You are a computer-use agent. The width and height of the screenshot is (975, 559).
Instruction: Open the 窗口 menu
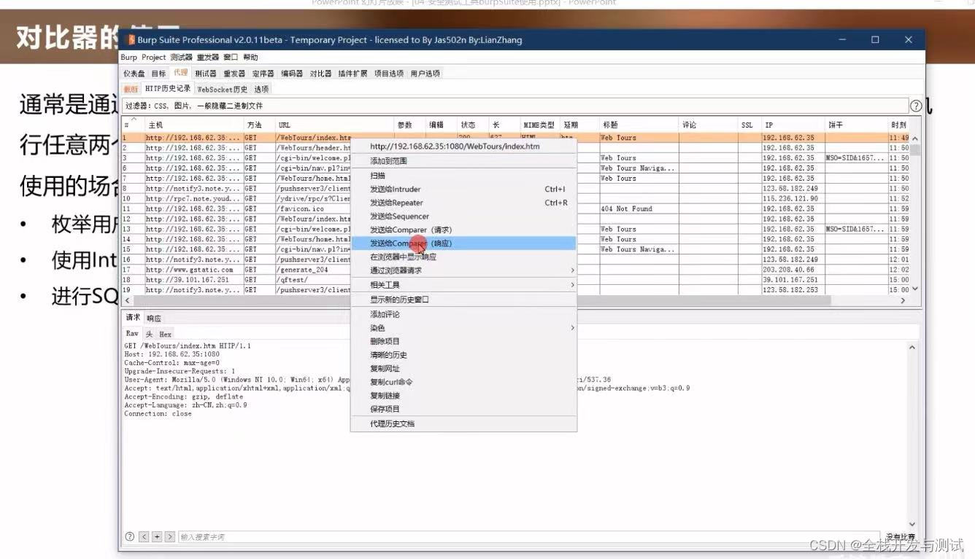[231, 57]
